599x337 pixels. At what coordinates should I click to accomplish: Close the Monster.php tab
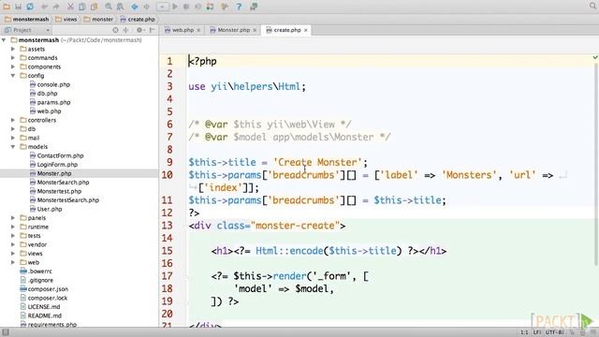coord(255,30)
